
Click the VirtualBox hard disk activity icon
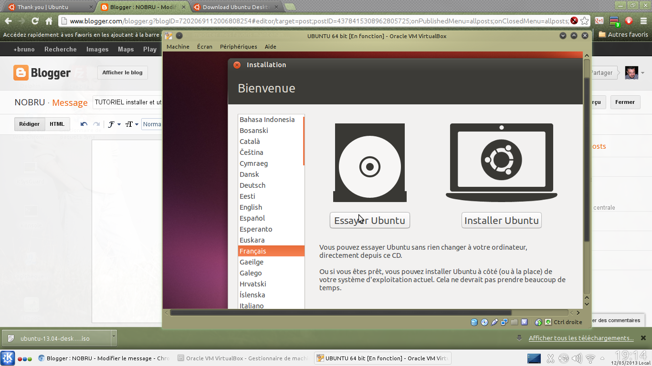pyautogui.click(x=474, y=322)
